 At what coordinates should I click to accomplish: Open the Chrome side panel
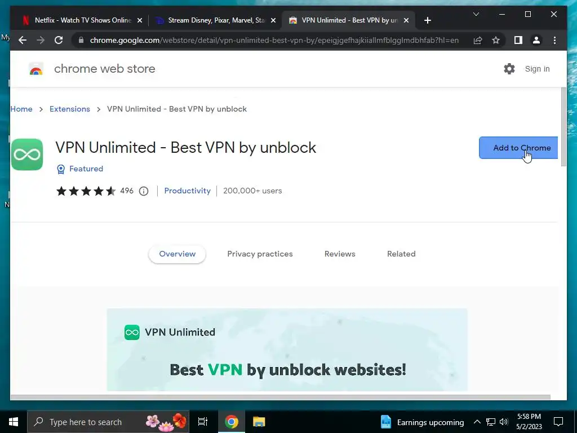(518, 40)
